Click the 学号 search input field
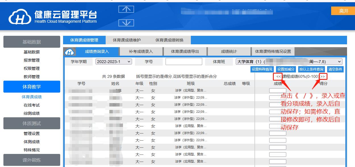This screenshot has width=355, height=167. (x=184, y=62)
